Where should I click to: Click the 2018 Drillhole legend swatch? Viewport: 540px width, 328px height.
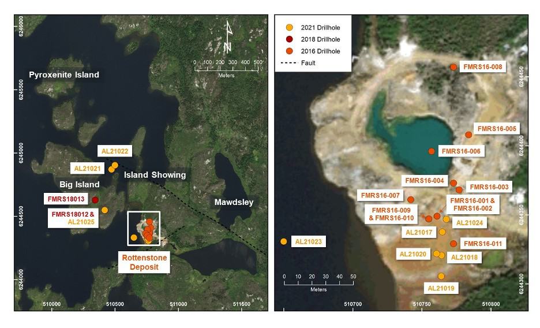[290, 39]
